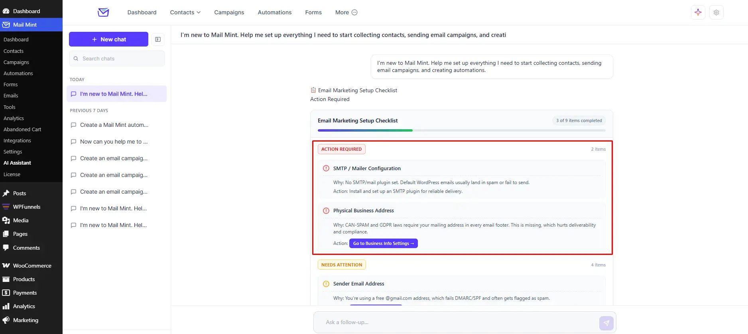This screenshot has width=748, height=334.
Task: Click the 'Sender Email Address' heading
Action: [x=359, y=284]
